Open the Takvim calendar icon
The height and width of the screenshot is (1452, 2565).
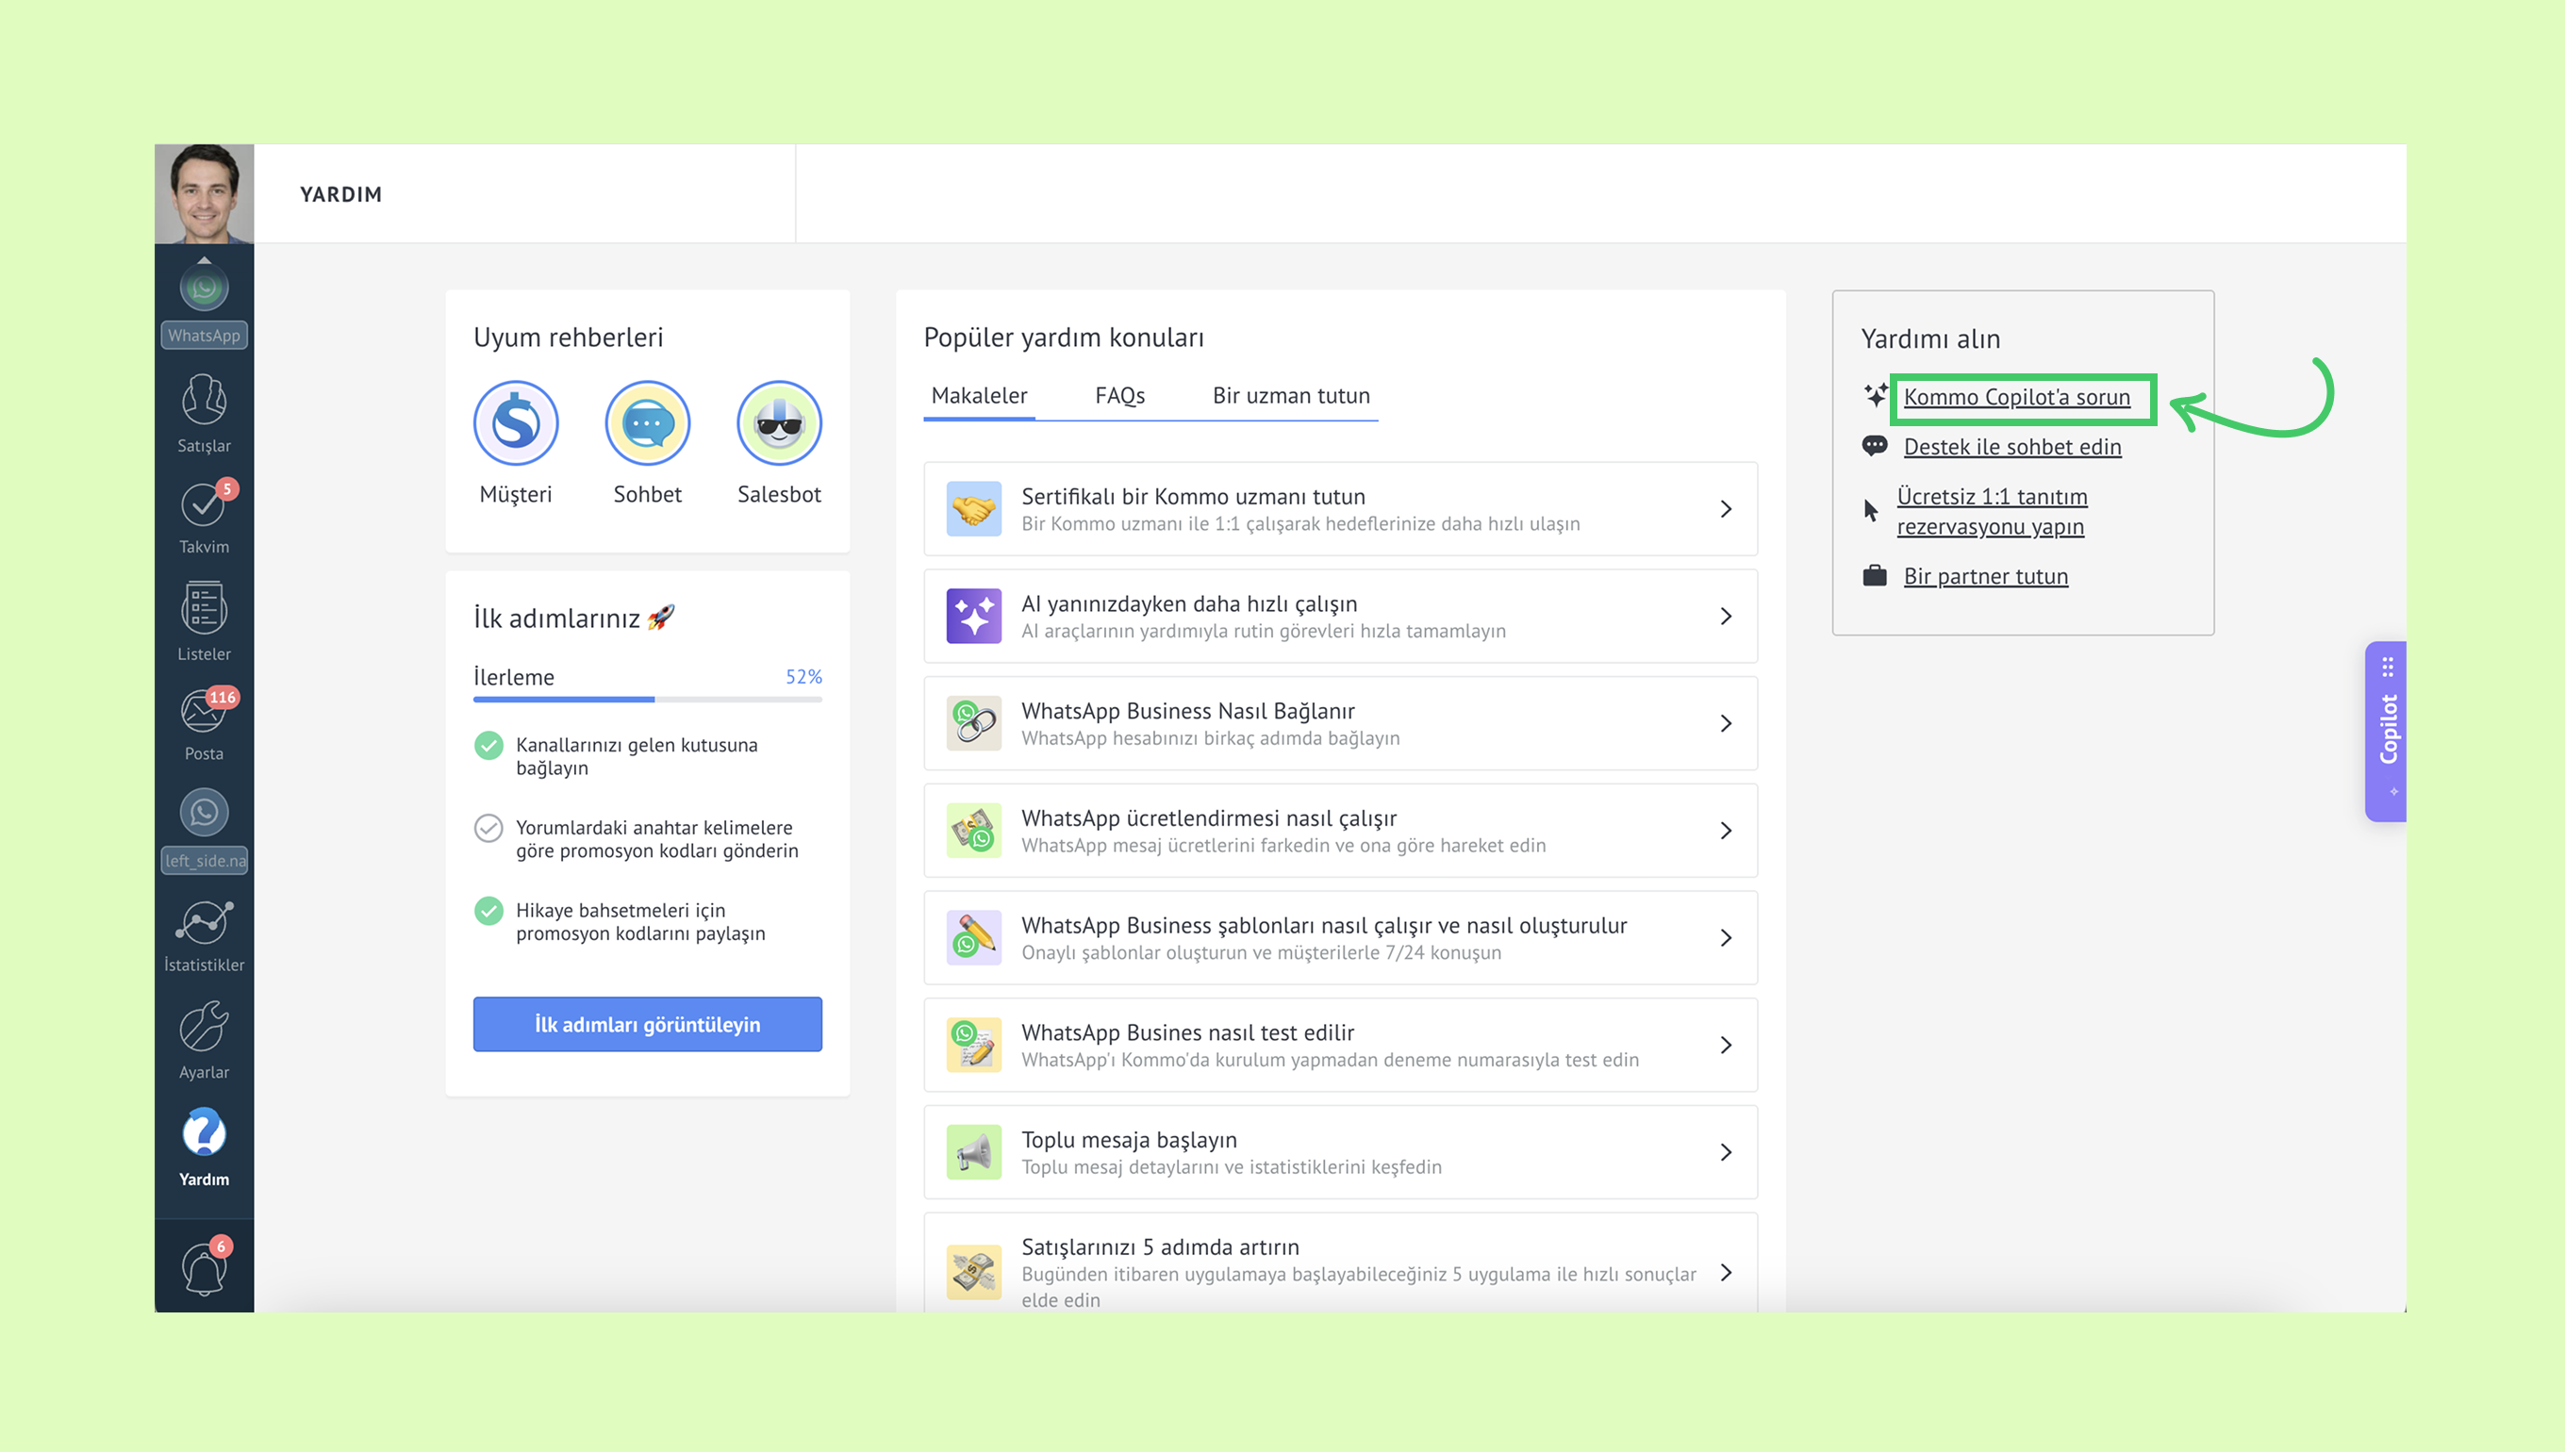coord(204,505)
